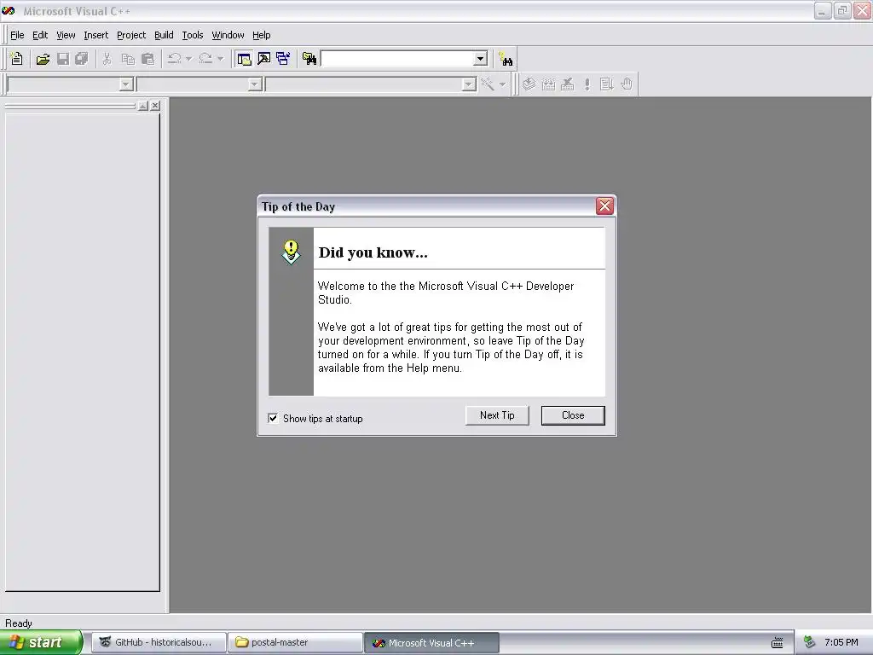Click the Redo arrow icon
The height and width of the screenshot is (655, 873).
click(x=205, y=59)
